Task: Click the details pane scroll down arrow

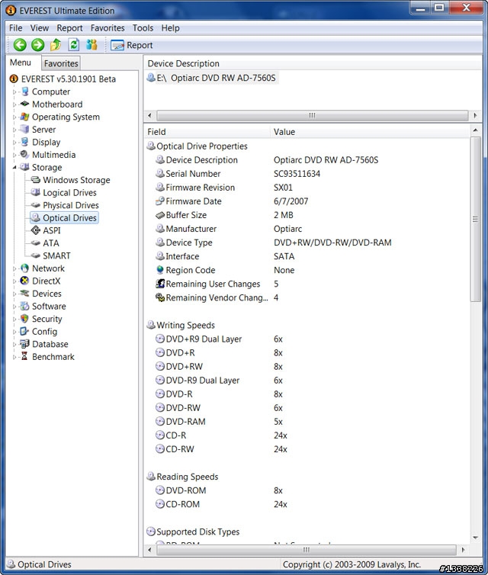Action: click(476, 538)
